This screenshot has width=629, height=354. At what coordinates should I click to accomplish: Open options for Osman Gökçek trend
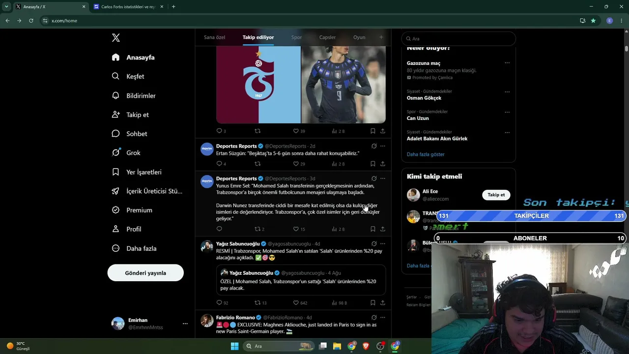click(507, 92)
